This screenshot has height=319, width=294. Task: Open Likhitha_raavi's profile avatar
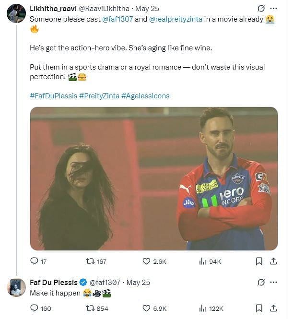16,13
